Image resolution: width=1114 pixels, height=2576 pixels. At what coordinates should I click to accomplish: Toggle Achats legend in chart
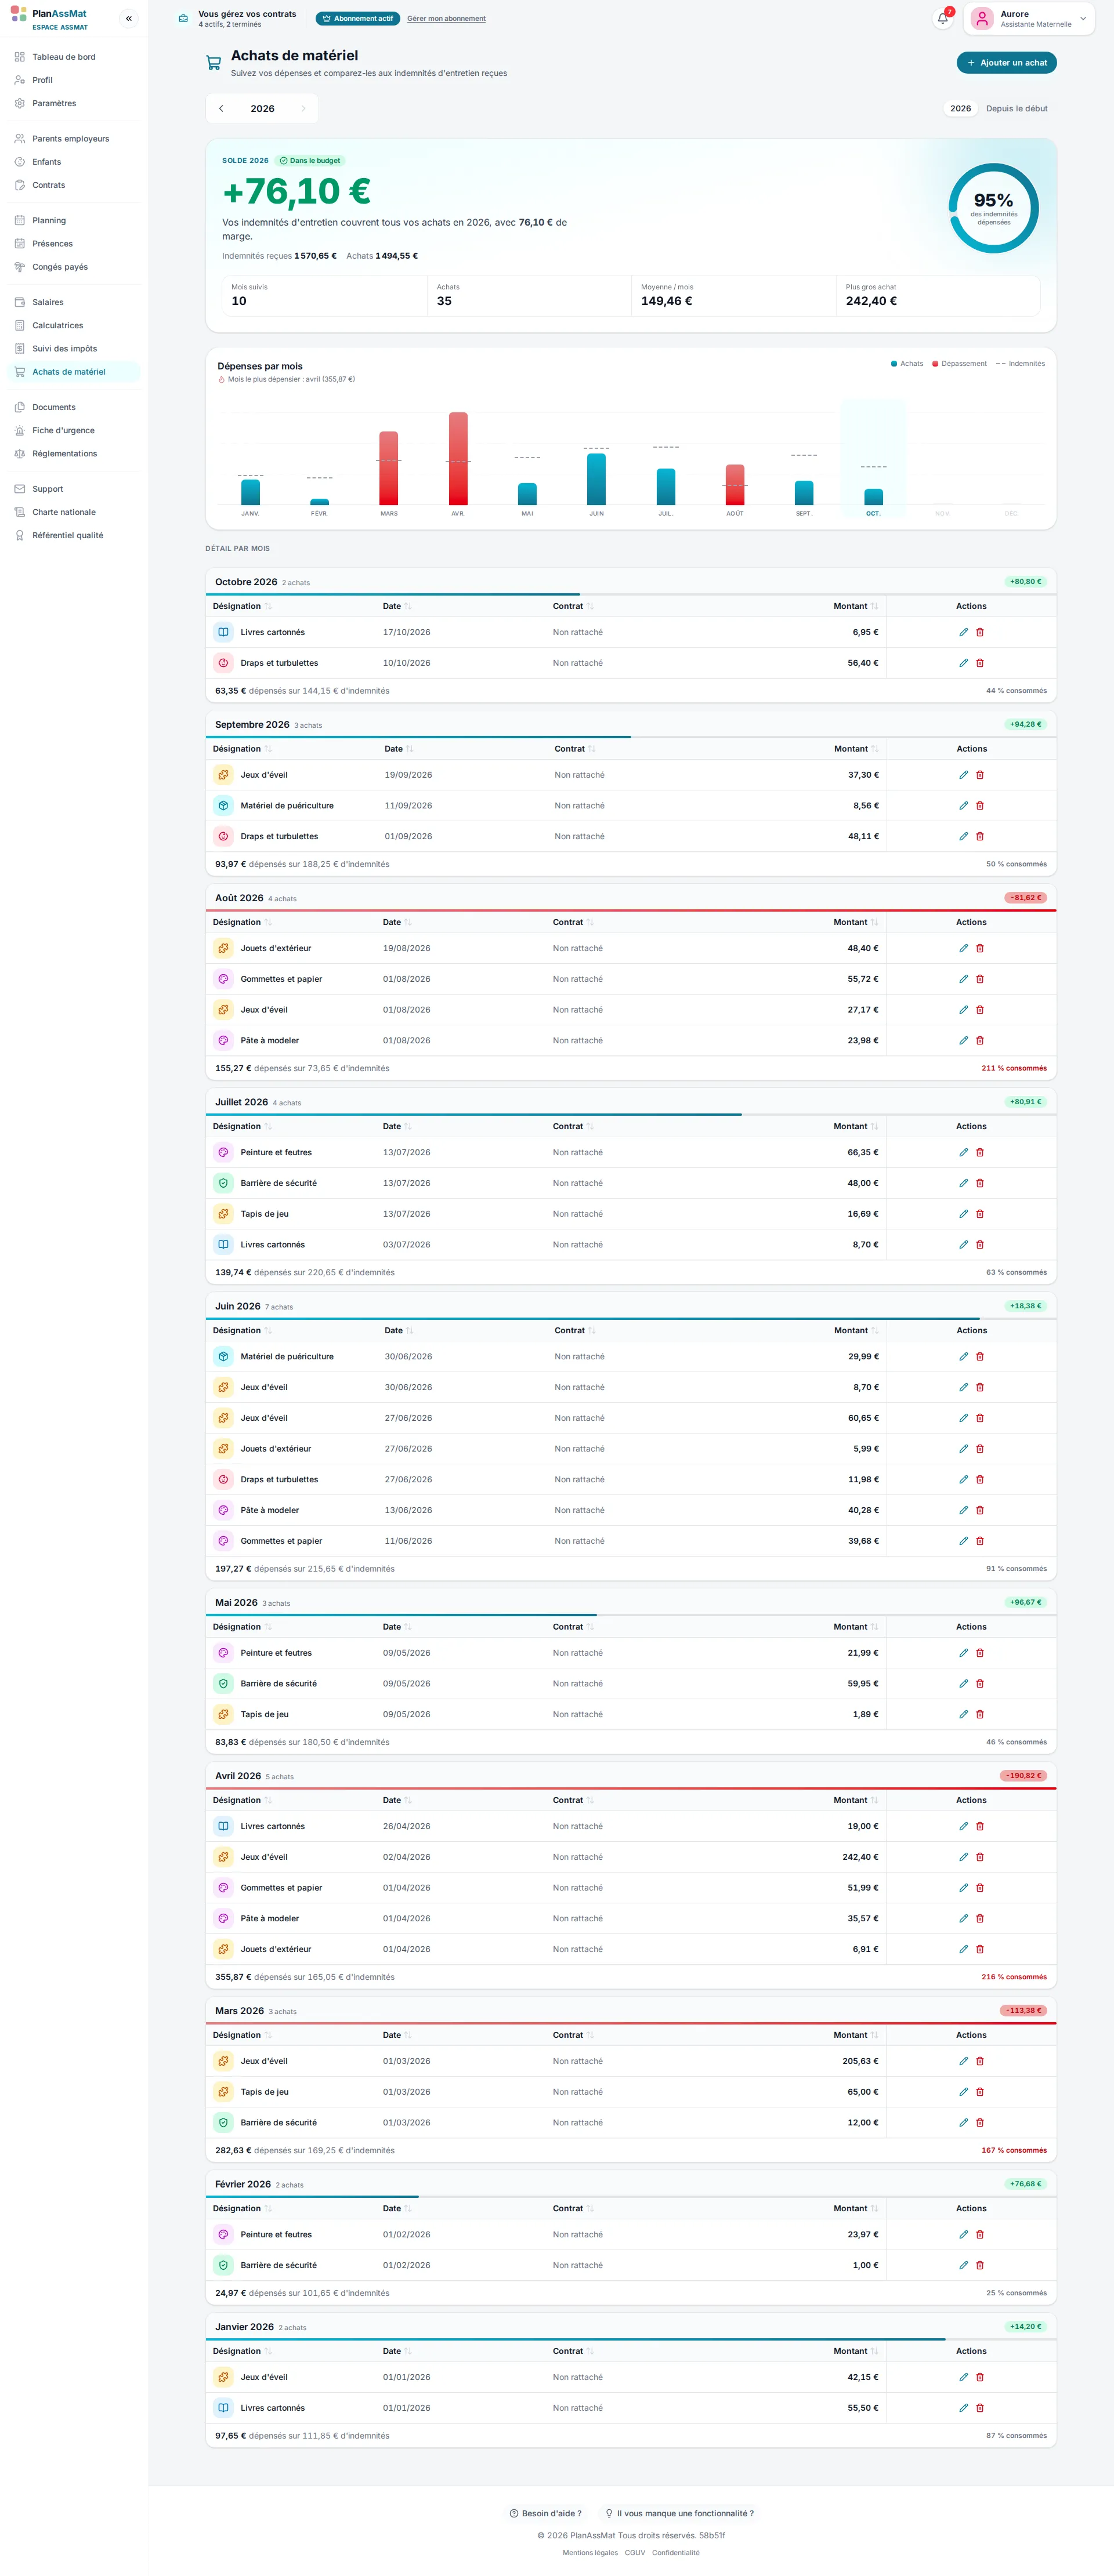click(907, 364)
